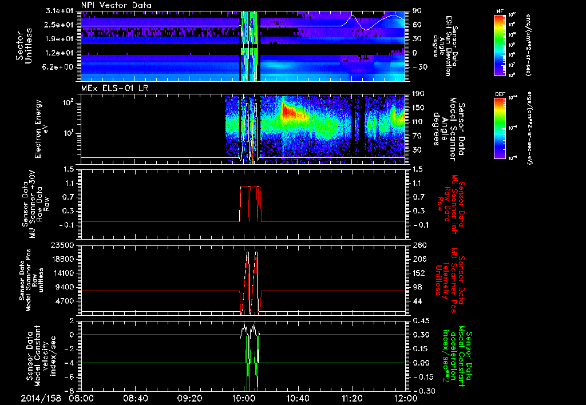Click the 90 degree elevation tick
This screenshot has height=405, width=586.
417,11
